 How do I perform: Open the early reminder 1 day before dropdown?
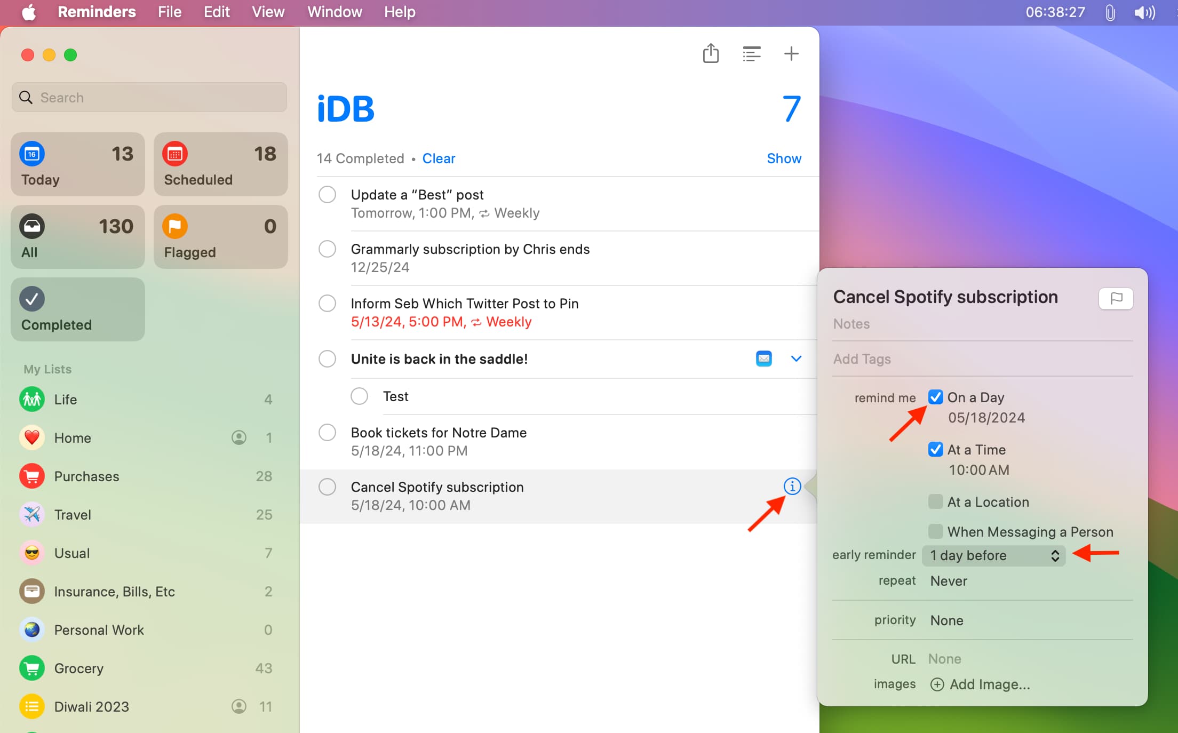point(993,555)
